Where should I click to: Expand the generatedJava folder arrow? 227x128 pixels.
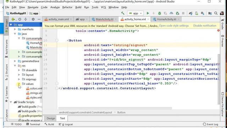15,61
